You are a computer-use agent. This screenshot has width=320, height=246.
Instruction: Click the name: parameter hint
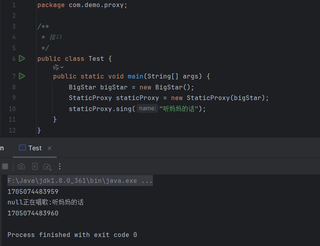point(147,108)
